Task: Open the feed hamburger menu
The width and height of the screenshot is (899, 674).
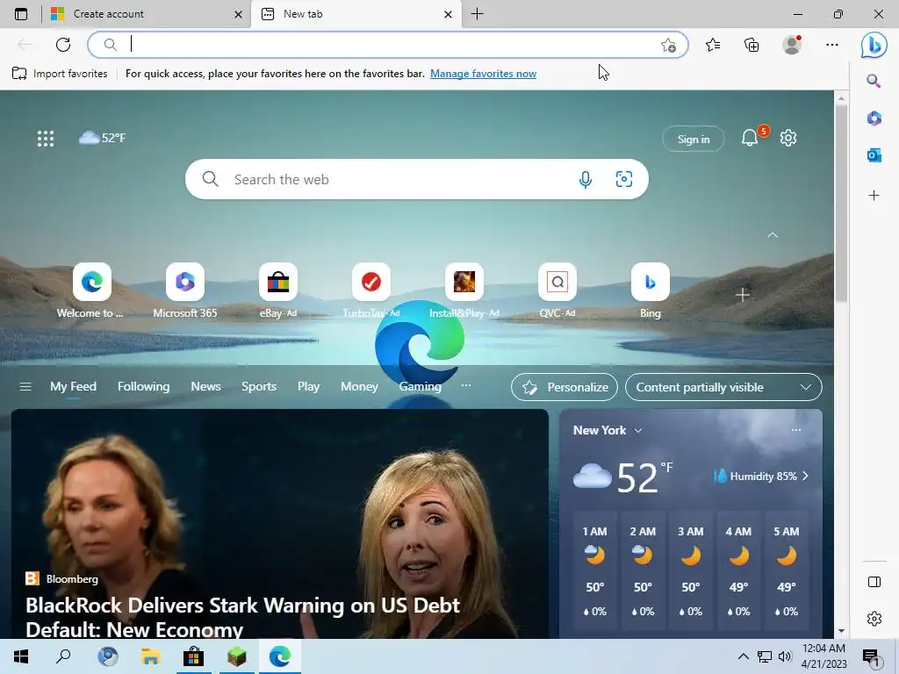Action: click(25, 387)
